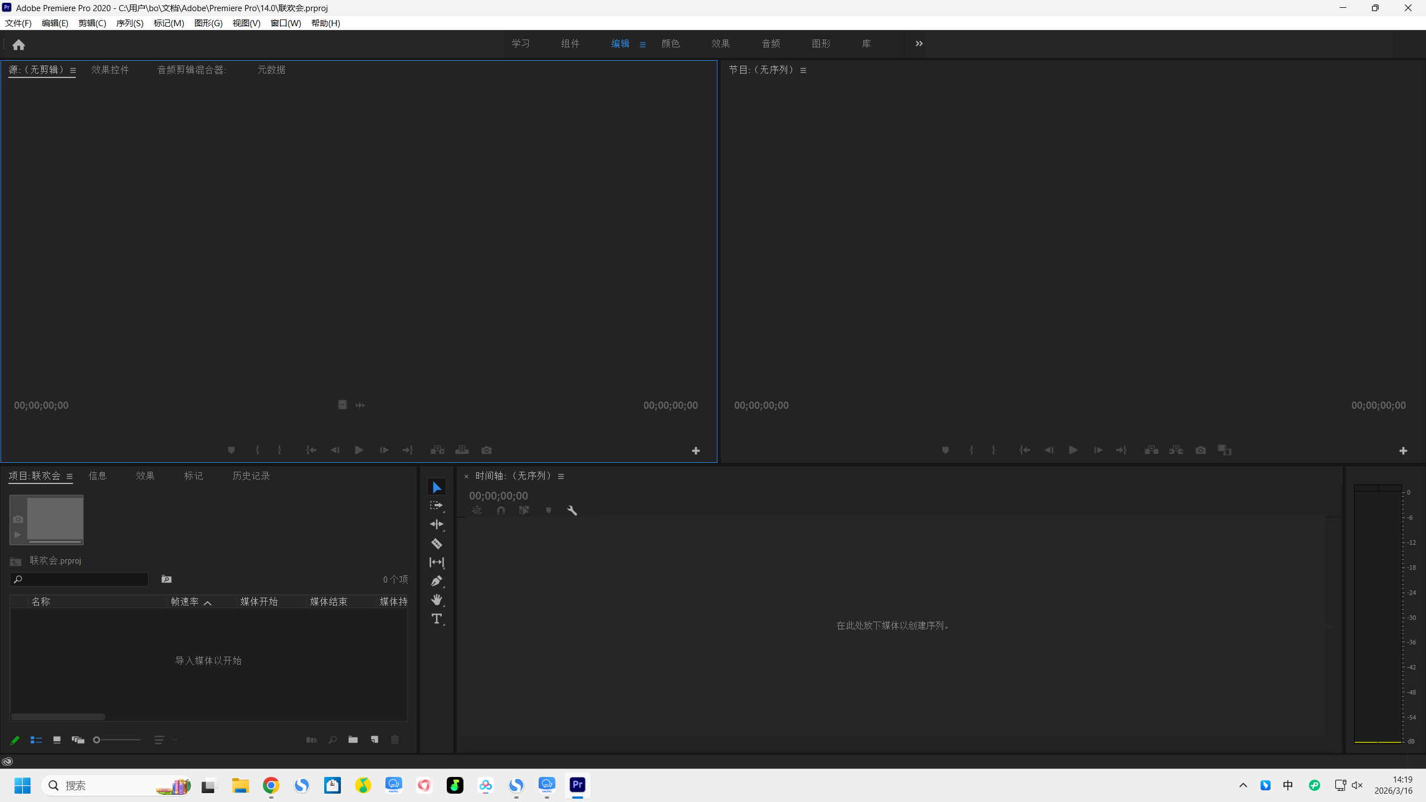Open the 项目:联欢会 panel menu

click(x=70, y=476)
